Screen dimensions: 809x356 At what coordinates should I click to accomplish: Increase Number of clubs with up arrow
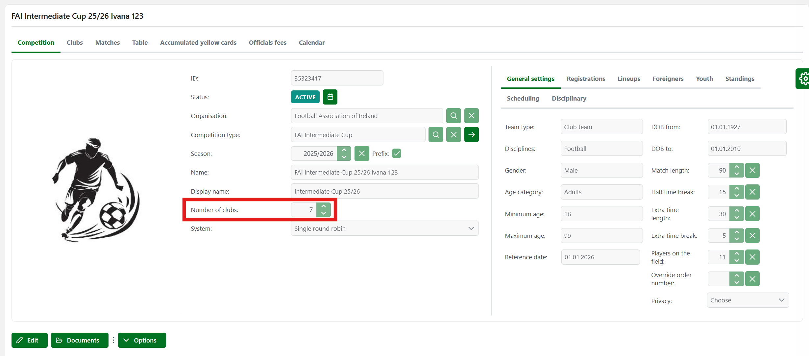click(324, 206)
